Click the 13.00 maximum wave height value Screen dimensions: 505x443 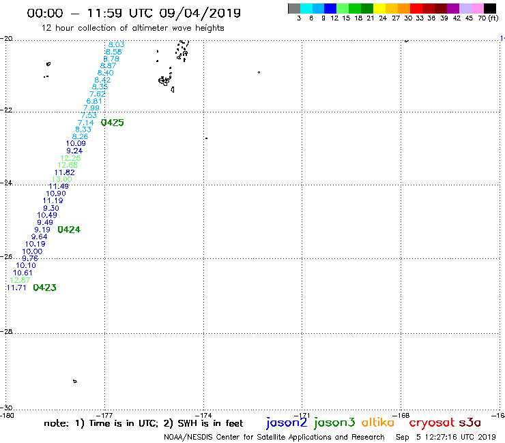pyautogui.click(x=62, y=179)
